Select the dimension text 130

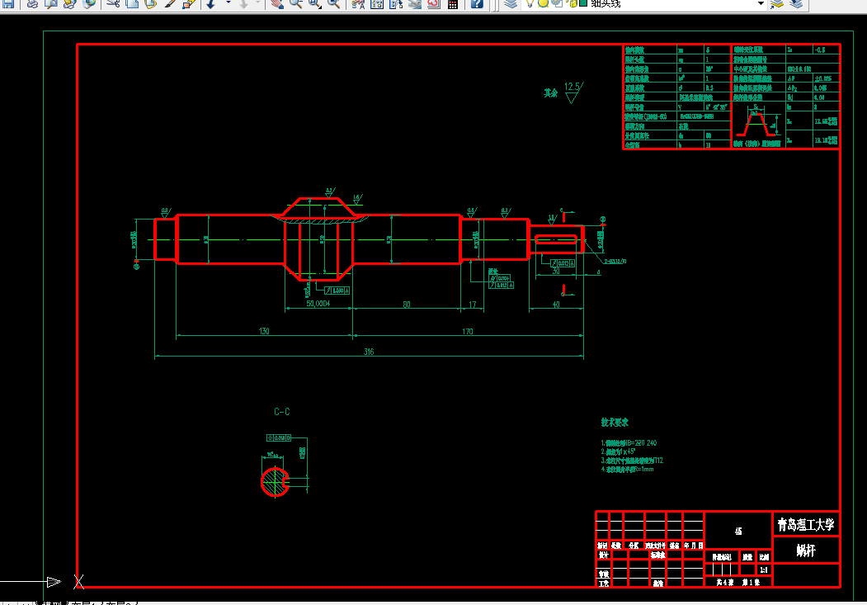click(x=264, y=331)
